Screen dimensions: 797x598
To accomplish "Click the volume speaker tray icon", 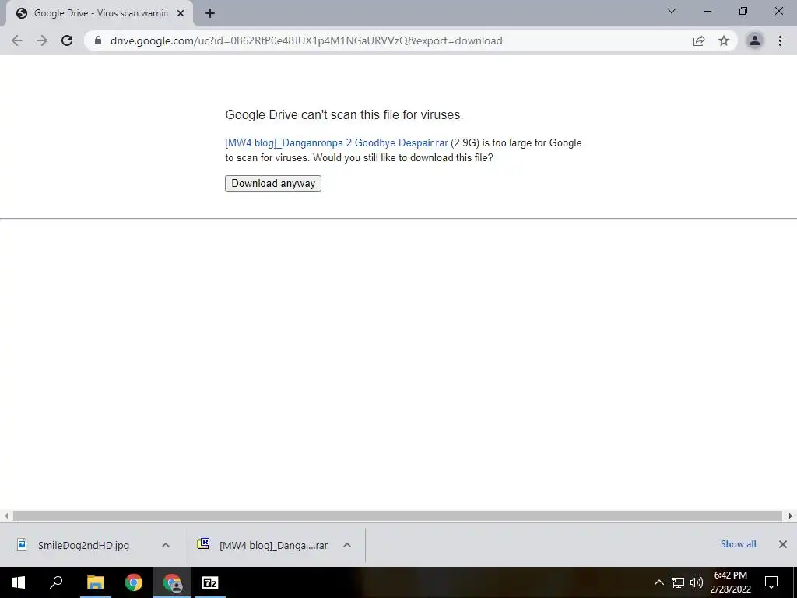I will [697, 582].
